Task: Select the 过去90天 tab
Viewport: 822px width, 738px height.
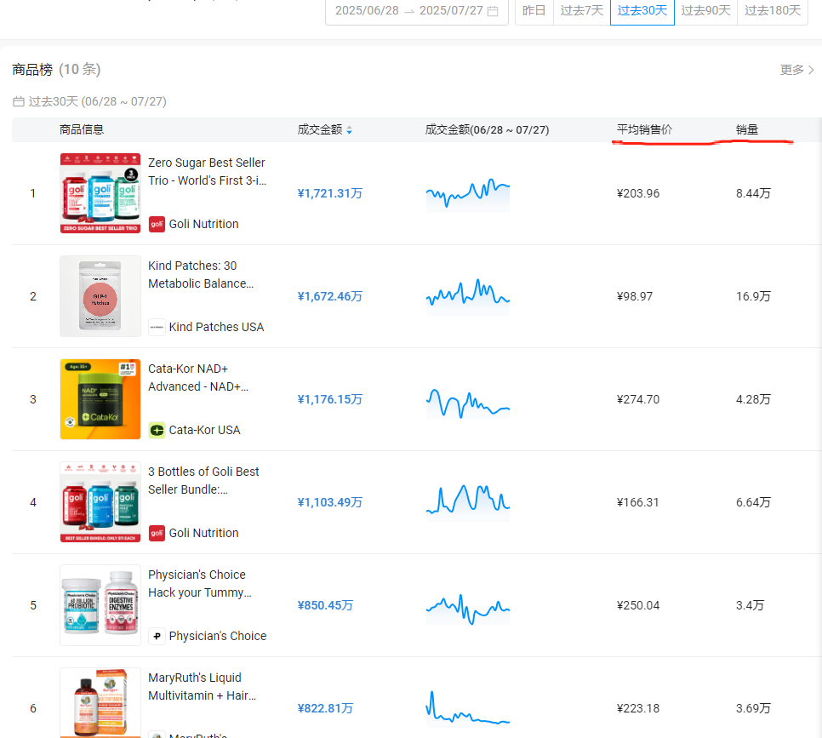Action: coord(705,11)
